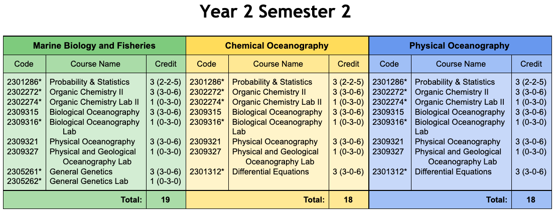Click Biological Oceanography Lab in blue table

pos(460,127)
